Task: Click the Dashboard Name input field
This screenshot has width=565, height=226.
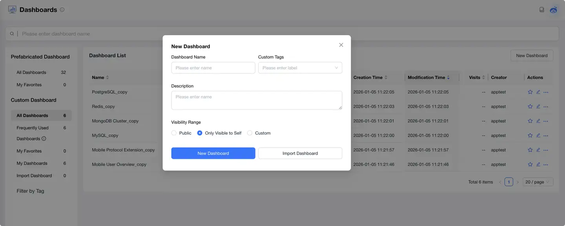Action: coord(213,67)
